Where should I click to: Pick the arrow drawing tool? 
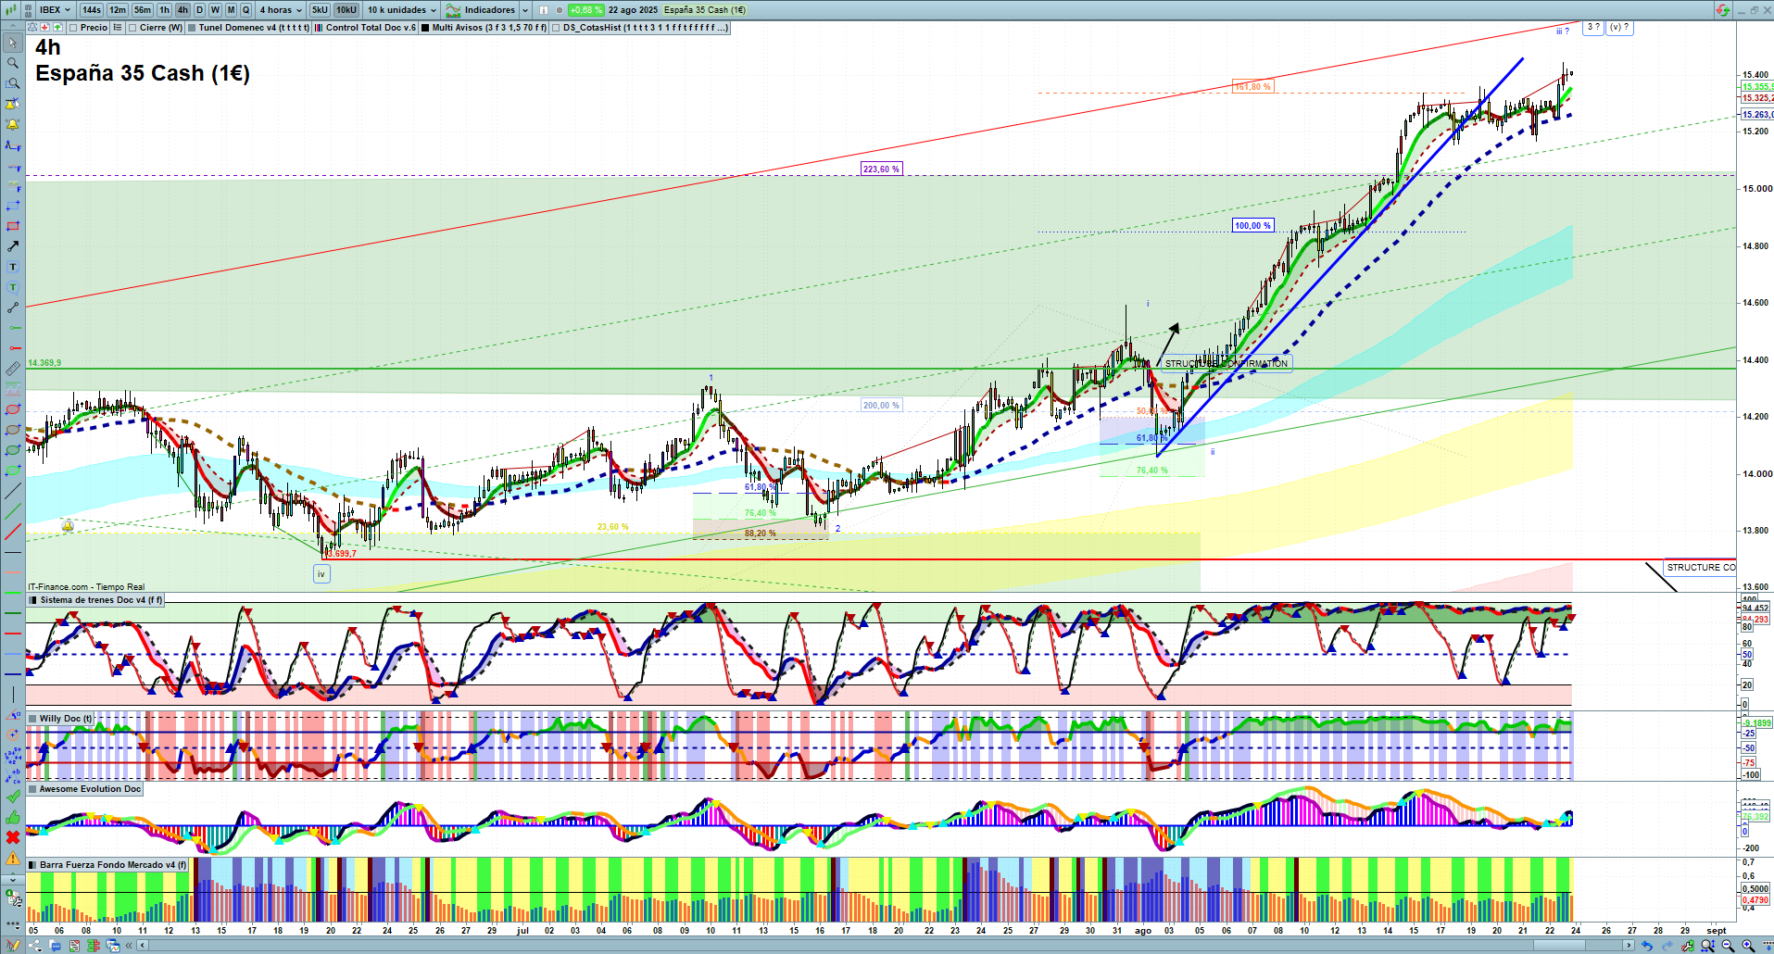point(13,246)
